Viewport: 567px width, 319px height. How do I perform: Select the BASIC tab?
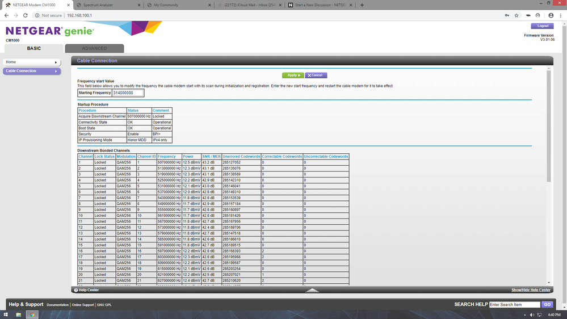(x=34, y=48)
